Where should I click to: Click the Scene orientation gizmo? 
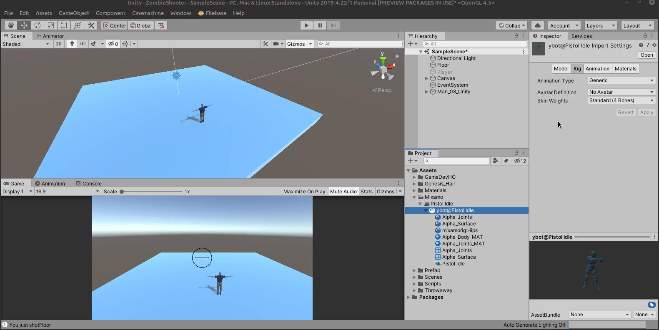click(383, 68)
